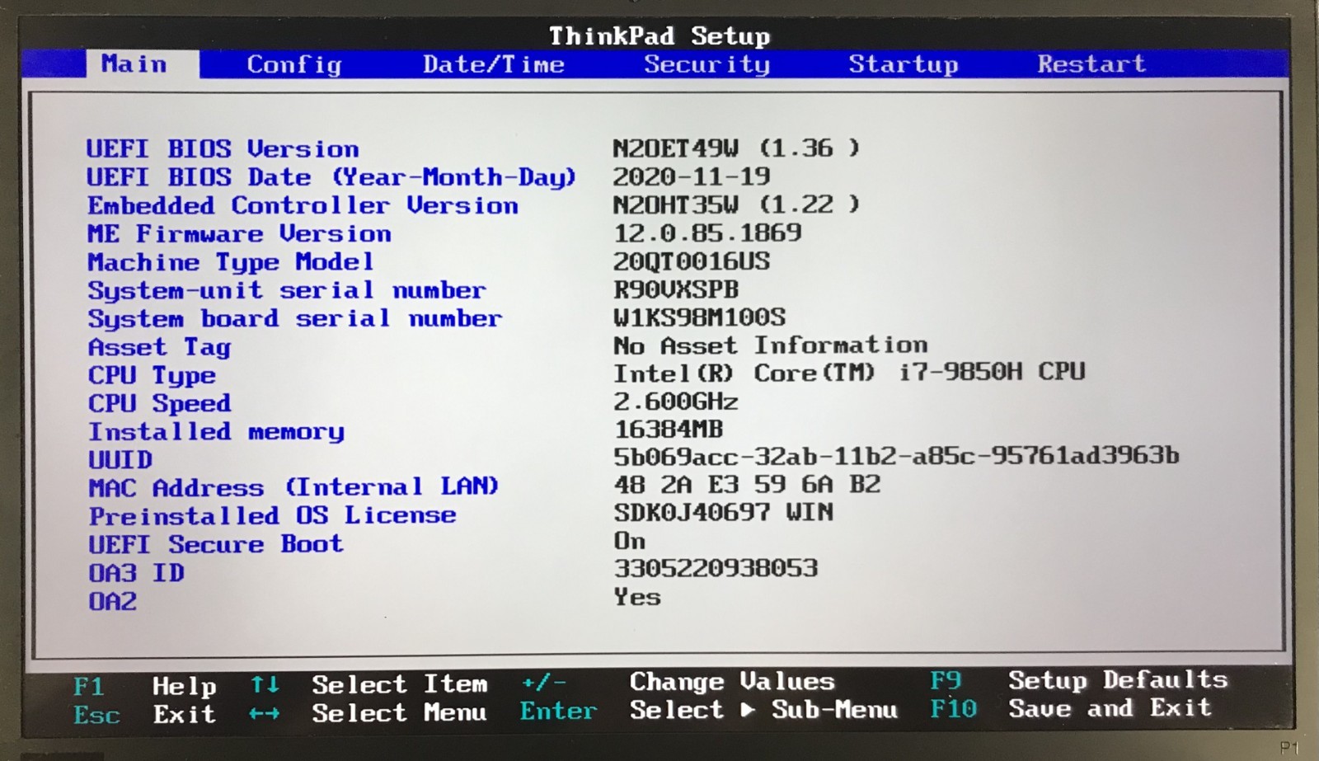Click OA3 ID value 3305220938053
This screenshot has height=761, width=1319.
(716, 569)
